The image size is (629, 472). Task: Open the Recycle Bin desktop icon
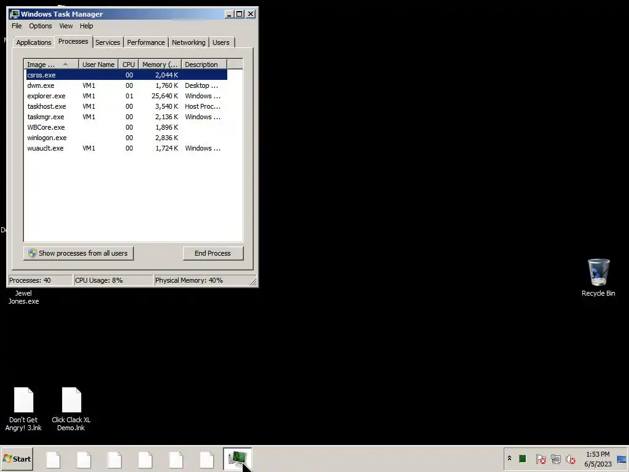coord(598,278)
